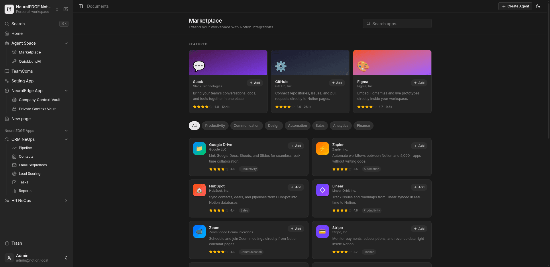This screenshot has width=550, height=267.
Task: Select the Pipeline item under CRM NeOps
Action: [25, 148]
